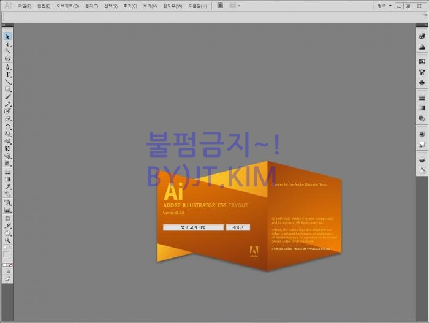Open the 파일(F) menu
This screenshot has height=323, width=429.
(25, 6)
